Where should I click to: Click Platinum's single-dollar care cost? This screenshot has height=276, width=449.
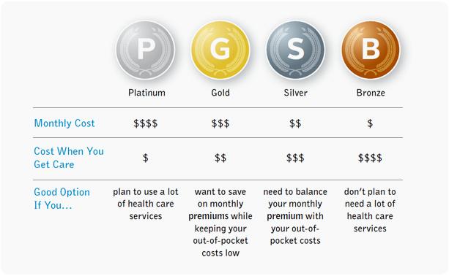pyautogui.click(x=146, y=158)
